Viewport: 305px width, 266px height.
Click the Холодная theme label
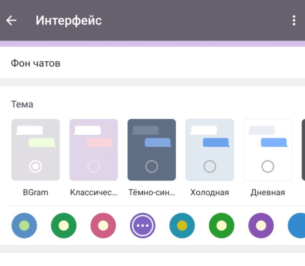[x=210, y=193]
